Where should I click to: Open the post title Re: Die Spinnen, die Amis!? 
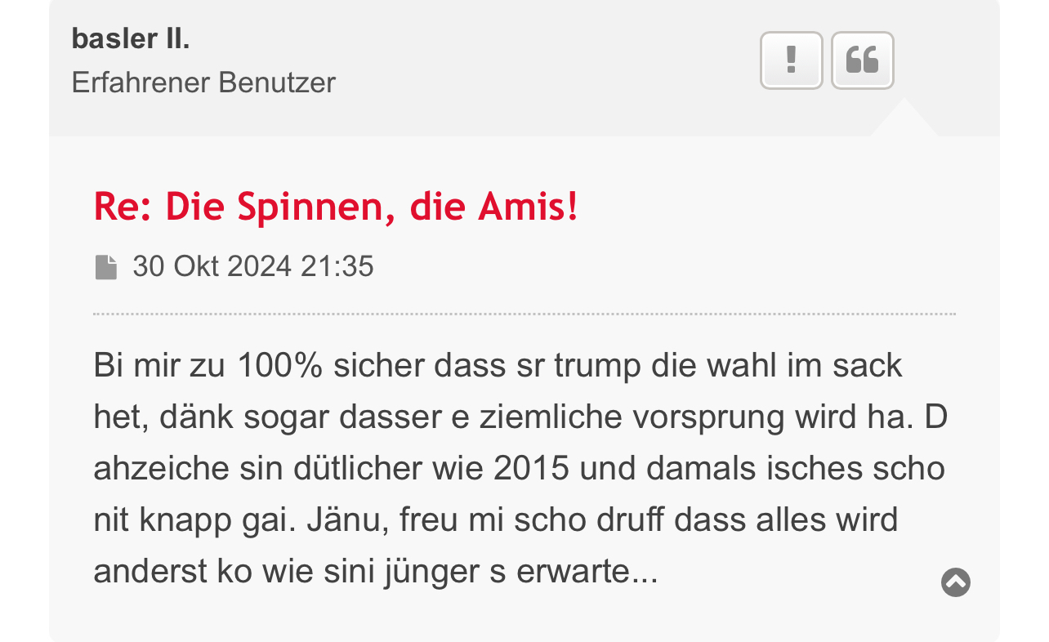point(336,207)
